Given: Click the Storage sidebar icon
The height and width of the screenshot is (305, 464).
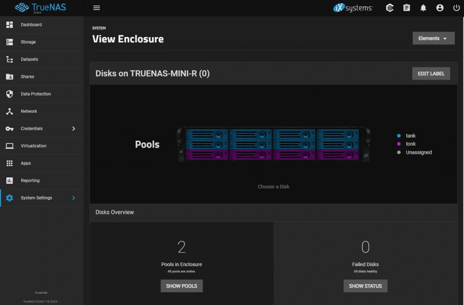Looking at the screenshot, I should click(x=10, y=42).
